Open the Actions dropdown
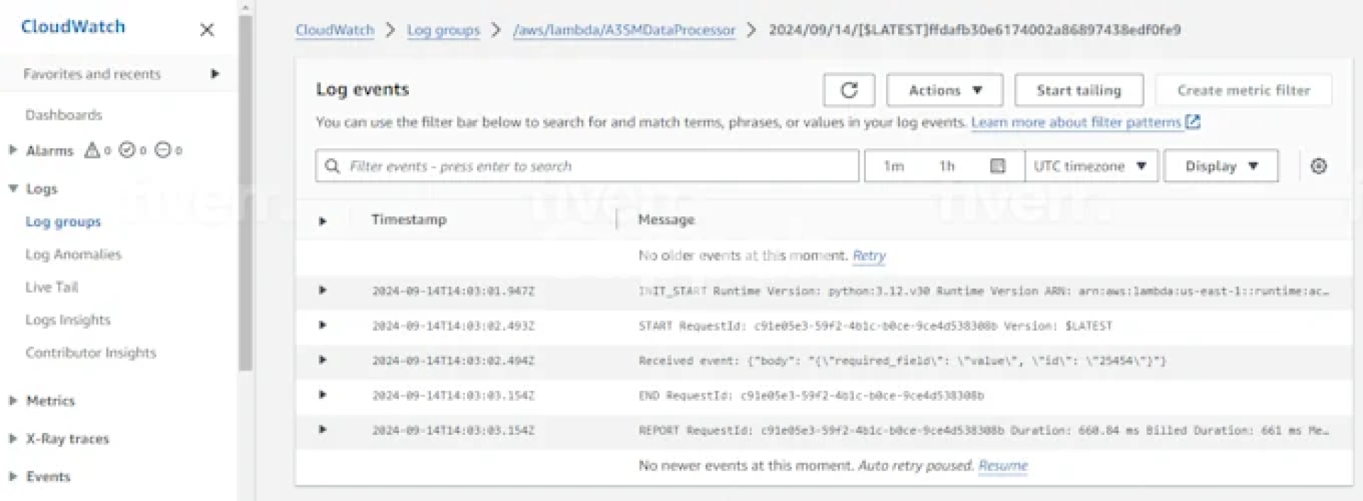This screenshot has height=501, width=1363. (944, 90)
